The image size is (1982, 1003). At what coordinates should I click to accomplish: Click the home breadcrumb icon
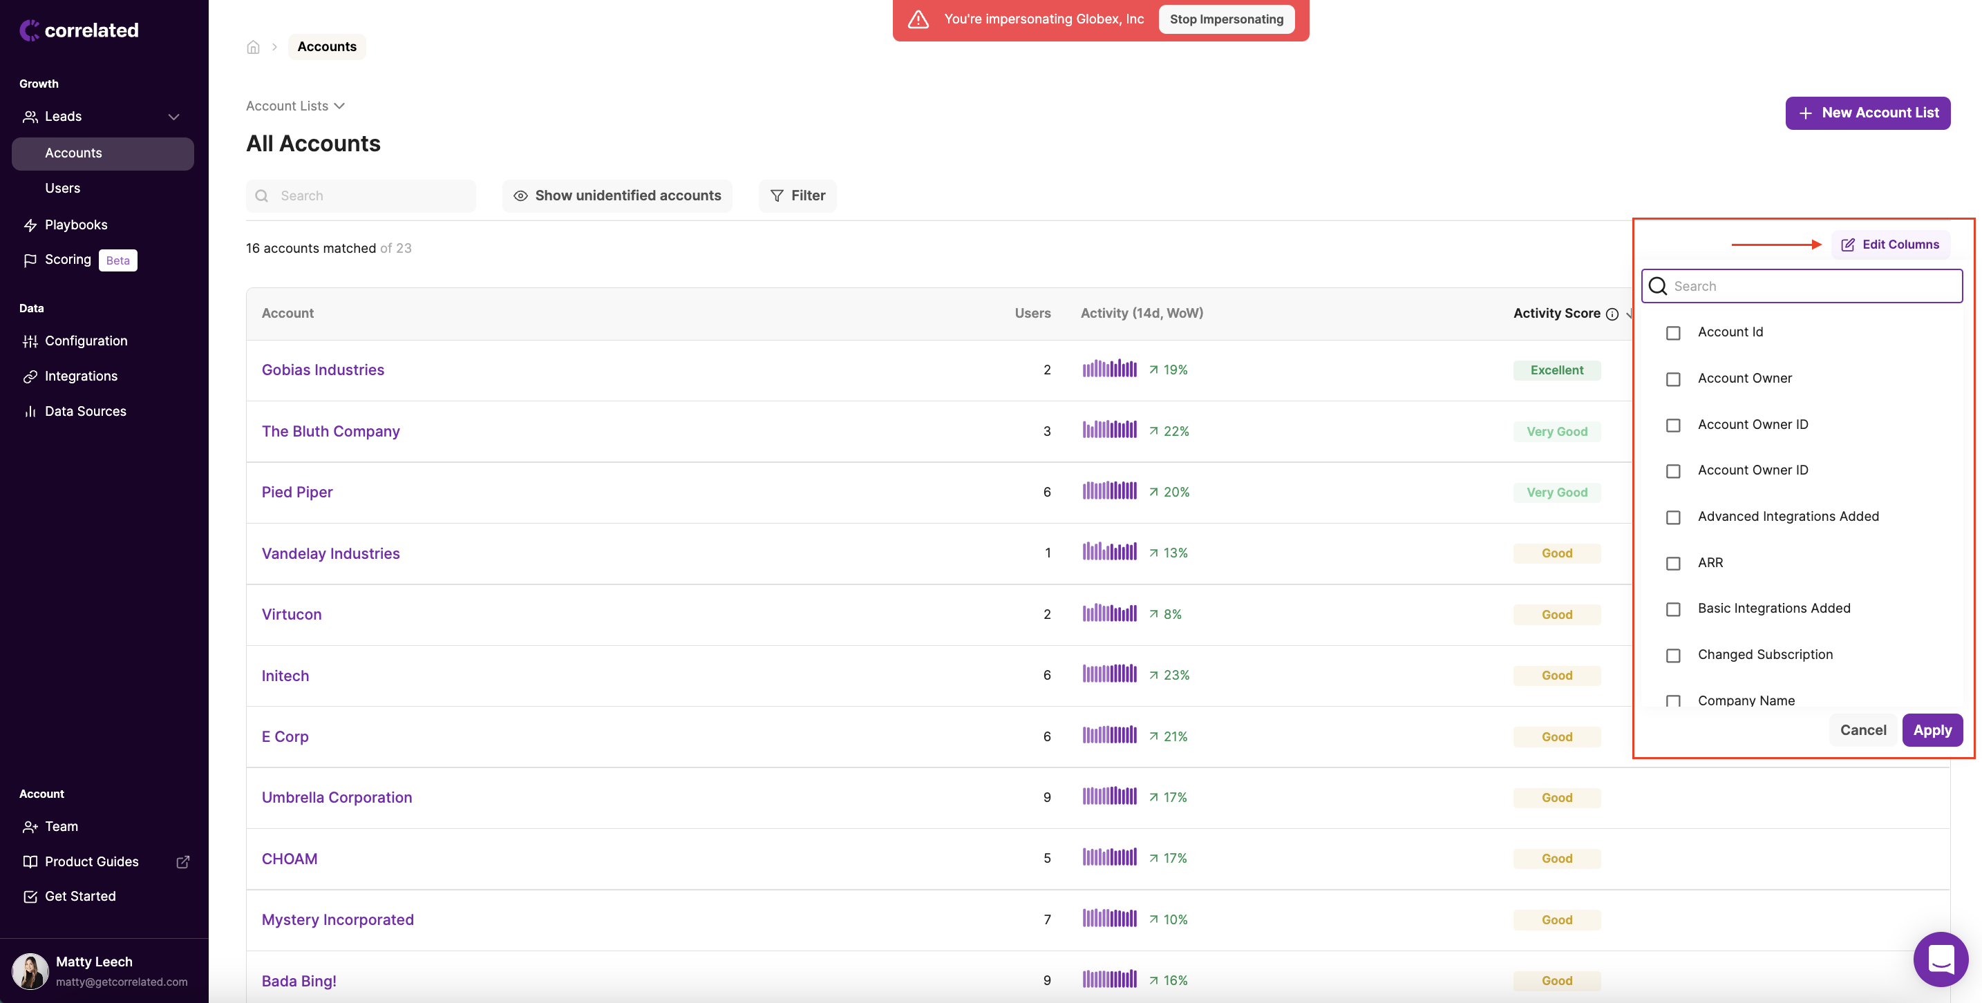tap(253, 47)
